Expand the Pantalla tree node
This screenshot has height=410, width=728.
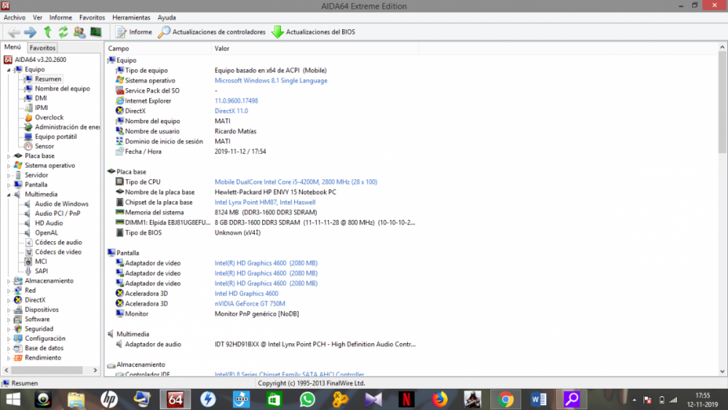pos(8,185)
